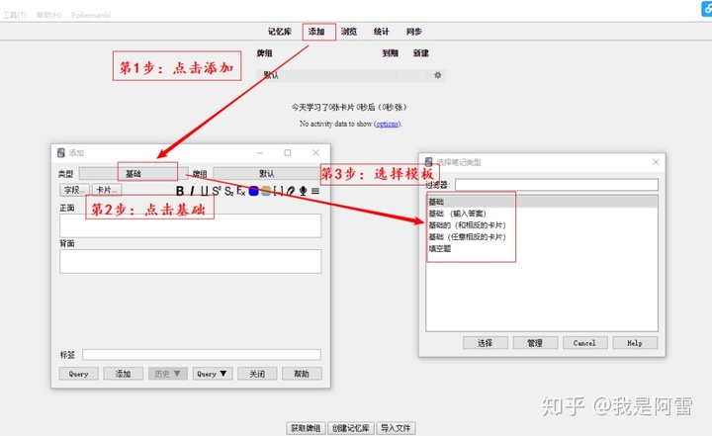The width and height of the screenshot is (712, 436).
Task: Open default deck options gear icon
Action: pyautogui.click(x=438, y=75)
